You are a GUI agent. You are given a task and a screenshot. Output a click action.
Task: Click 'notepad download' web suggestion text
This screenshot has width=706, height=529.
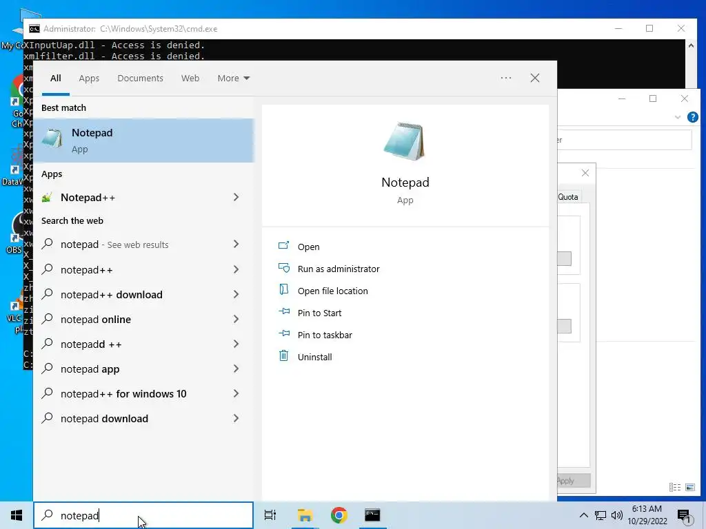(x=104, y=418)
